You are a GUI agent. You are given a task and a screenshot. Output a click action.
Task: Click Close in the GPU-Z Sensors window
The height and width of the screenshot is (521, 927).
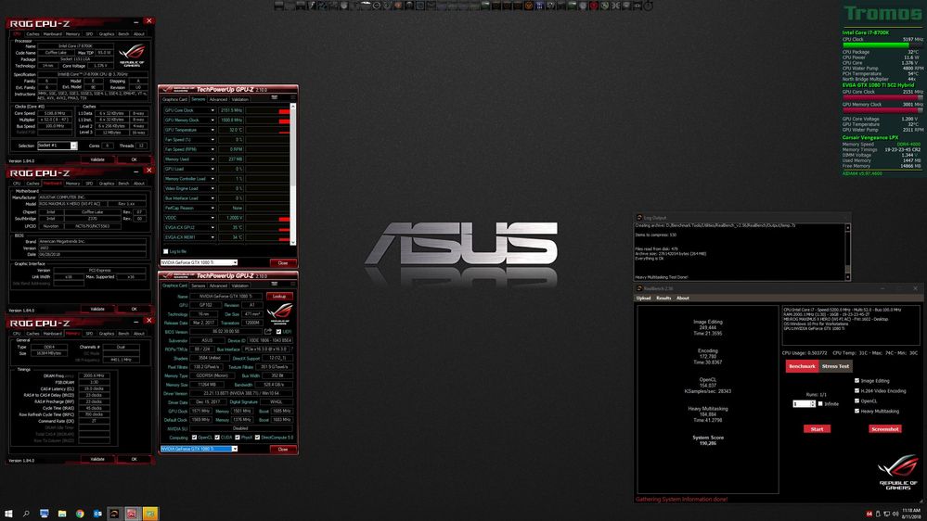(283, 263)
